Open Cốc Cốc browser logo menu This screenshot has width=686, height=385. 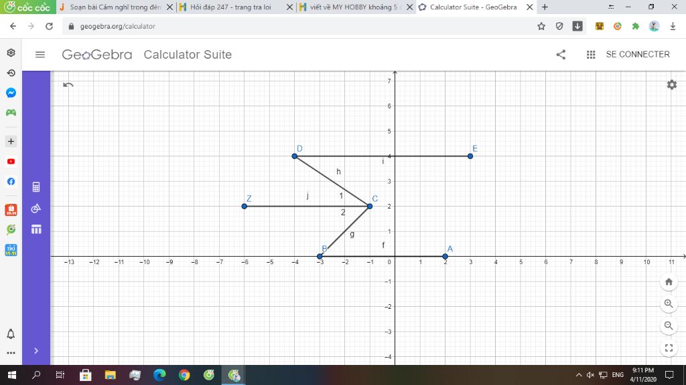pyautogui.click(x=28, y=7)
